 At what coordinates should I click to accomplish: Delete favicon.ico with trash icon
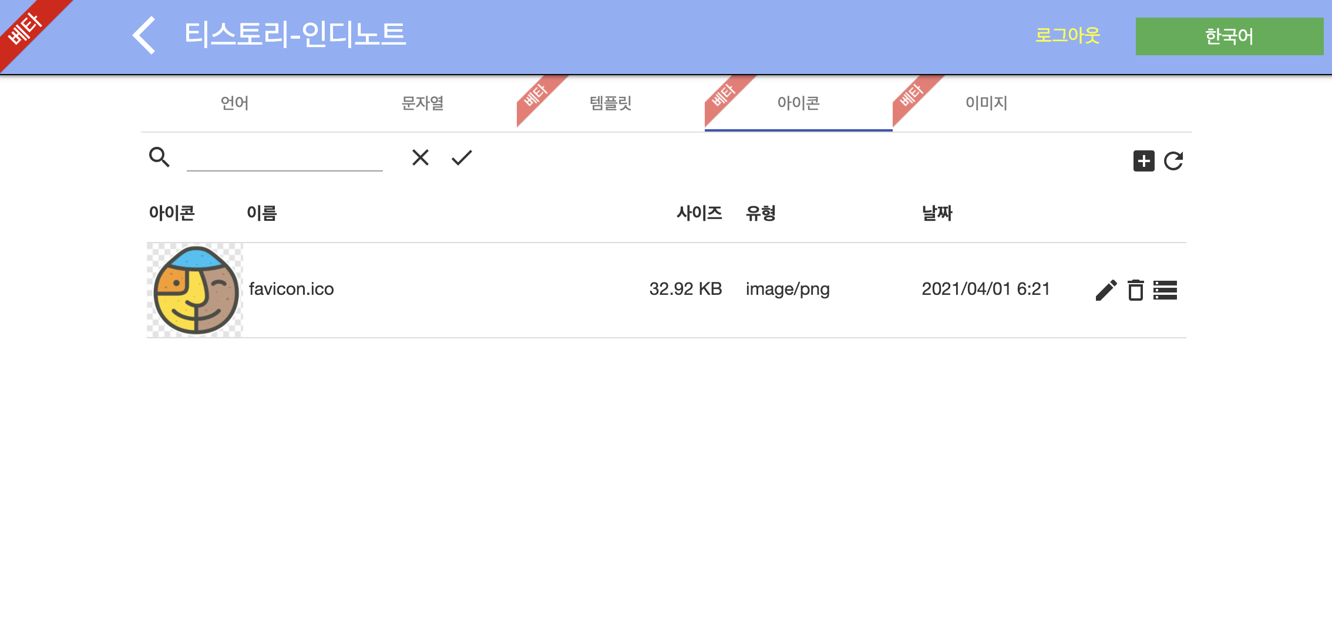point(1136,290)
